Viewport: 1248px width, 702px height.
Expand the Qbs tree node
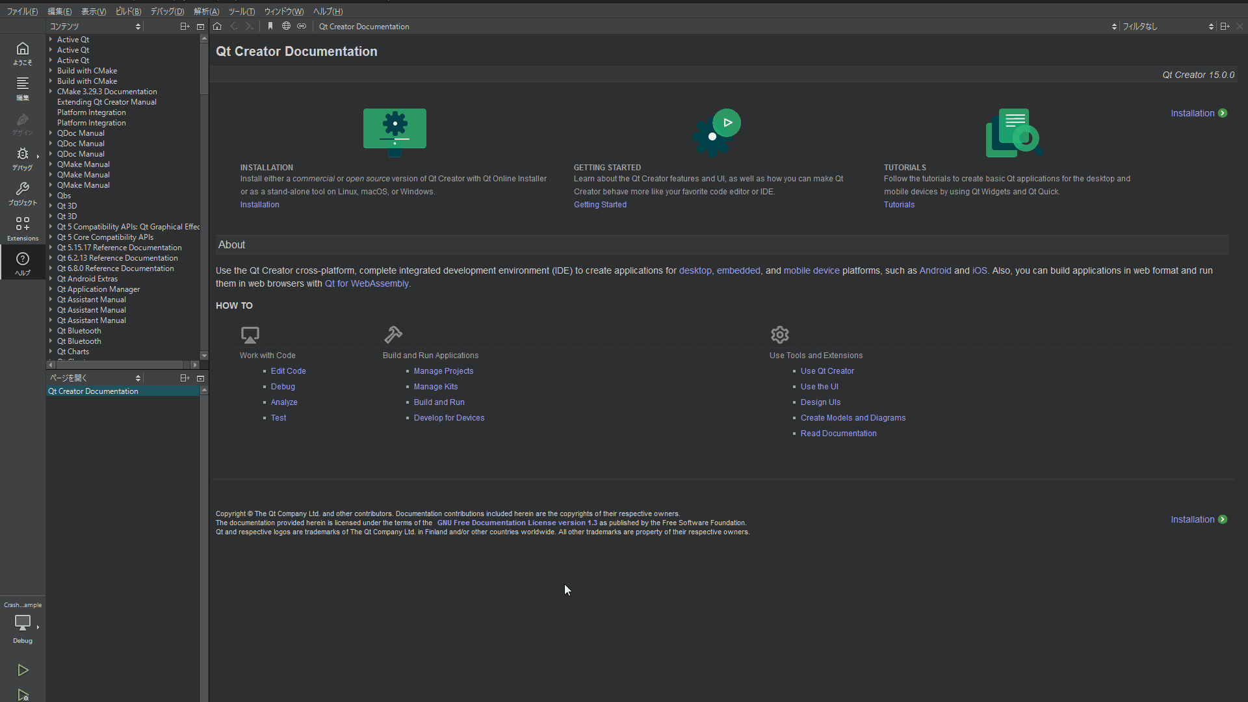click(51, 196)
